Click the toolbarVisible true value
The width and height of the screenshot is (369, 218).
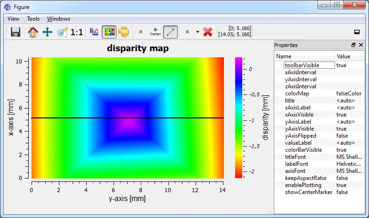pyautogui.click(x=341, y=65)
